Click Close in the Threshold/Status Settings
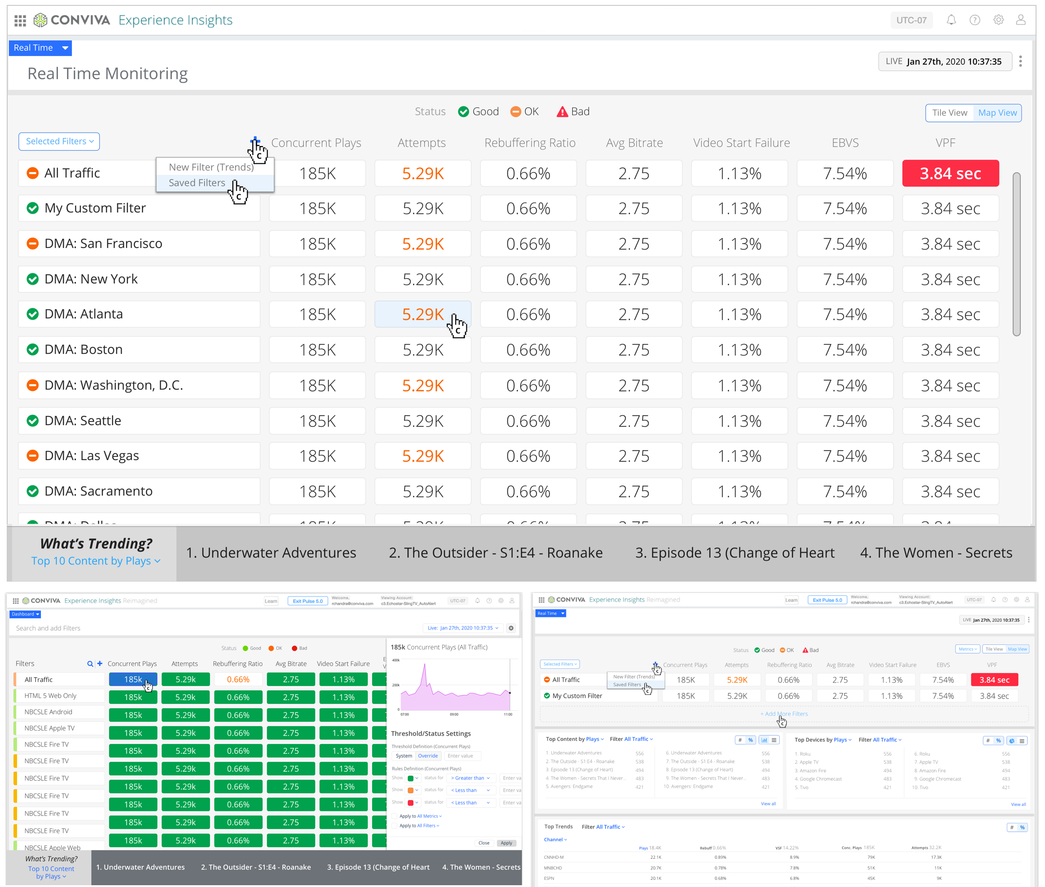This screenshot has height=887, width=1045. pos(484,843)
